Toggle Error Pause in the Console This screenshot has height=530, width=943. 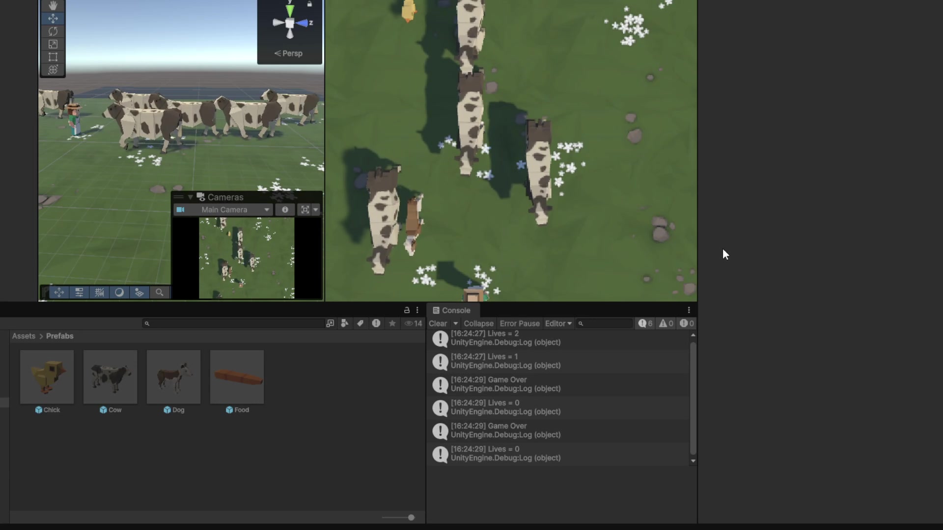pos(520,323)
